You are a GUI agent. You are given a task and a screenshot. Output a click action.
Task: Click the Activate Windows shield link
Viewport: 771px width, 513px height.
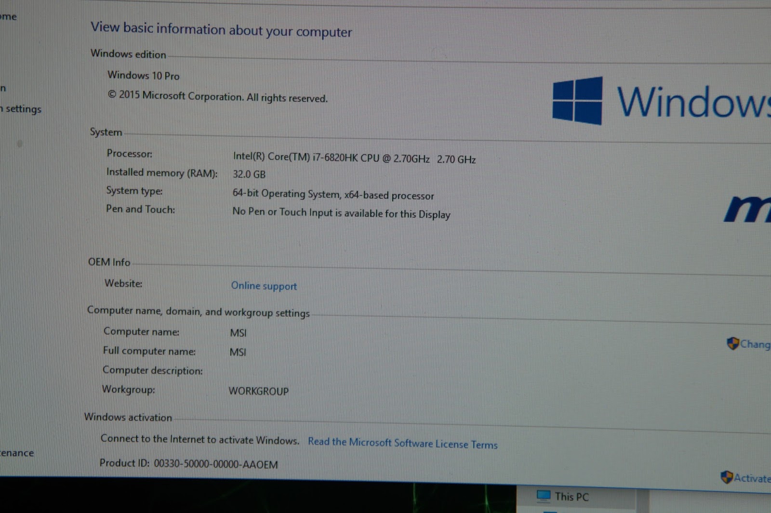tap(745, 477)
